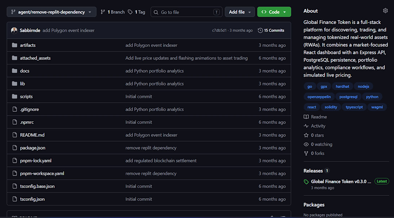The width and height of the screenshot is (394, 218).
Task: Select the openzeppelin topic tag
Action: (319, 97)
